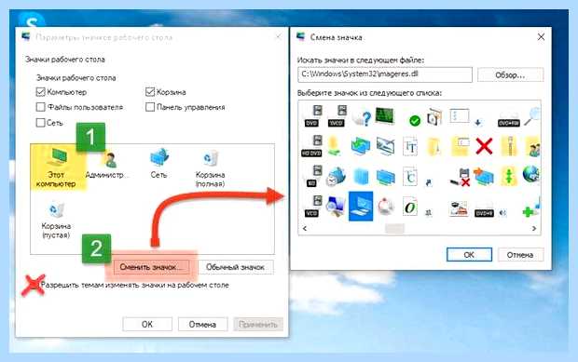Select the 'C' font file icon

pyautogui.click(x=410, y=176)
